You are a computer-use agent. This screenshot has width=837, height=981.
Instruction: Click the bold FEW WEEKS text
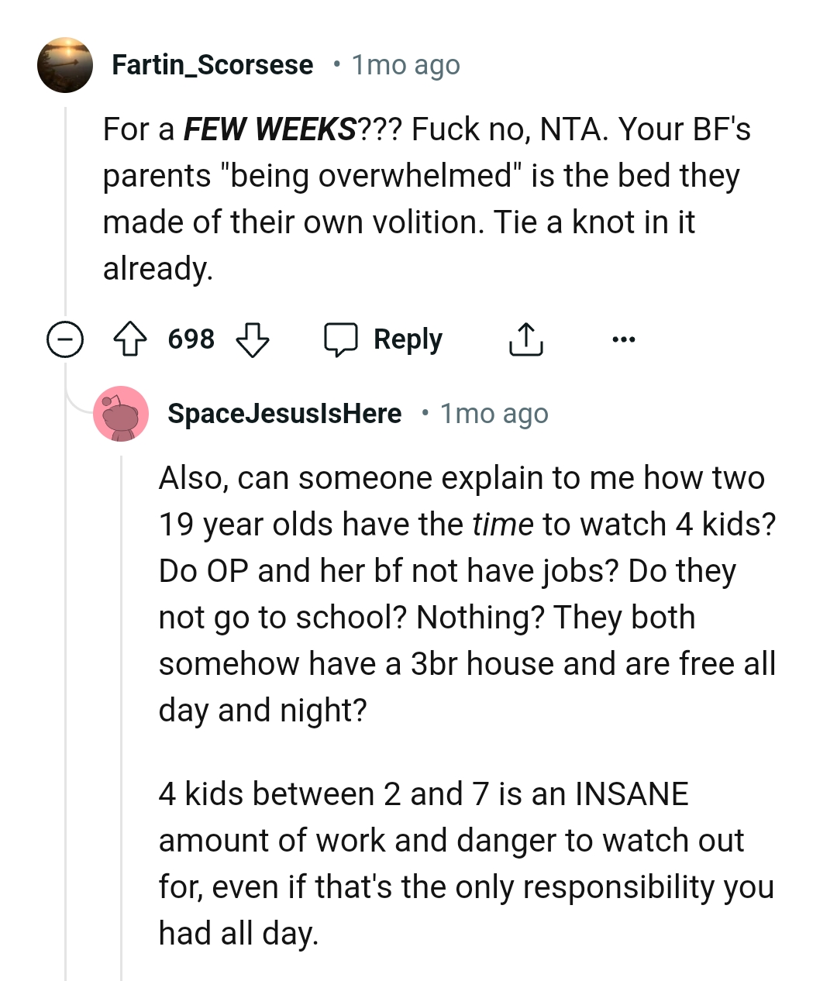tap(270, 129)
